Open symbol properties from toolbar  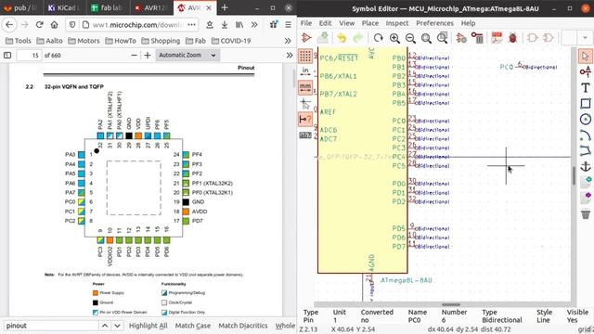[x=461, y=38]
